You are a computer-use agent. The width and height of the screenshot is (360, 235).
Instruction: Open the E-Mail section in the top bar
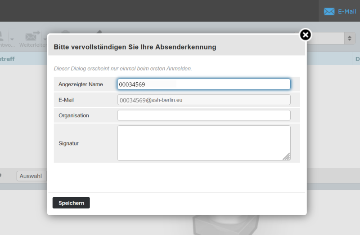[x=340, y=11]
